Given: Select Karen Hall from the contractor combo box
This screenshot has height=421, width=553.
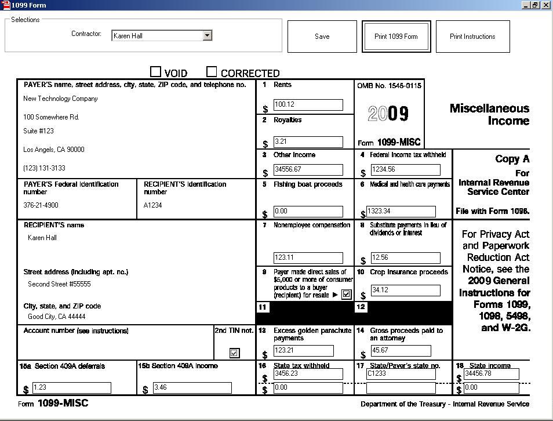Looking at the screenshot, I should (x=157, y=35).
